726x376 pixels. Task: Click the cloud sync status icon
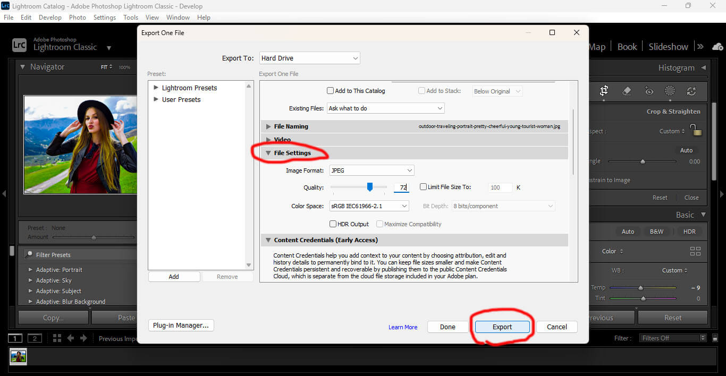click(717, 47)
